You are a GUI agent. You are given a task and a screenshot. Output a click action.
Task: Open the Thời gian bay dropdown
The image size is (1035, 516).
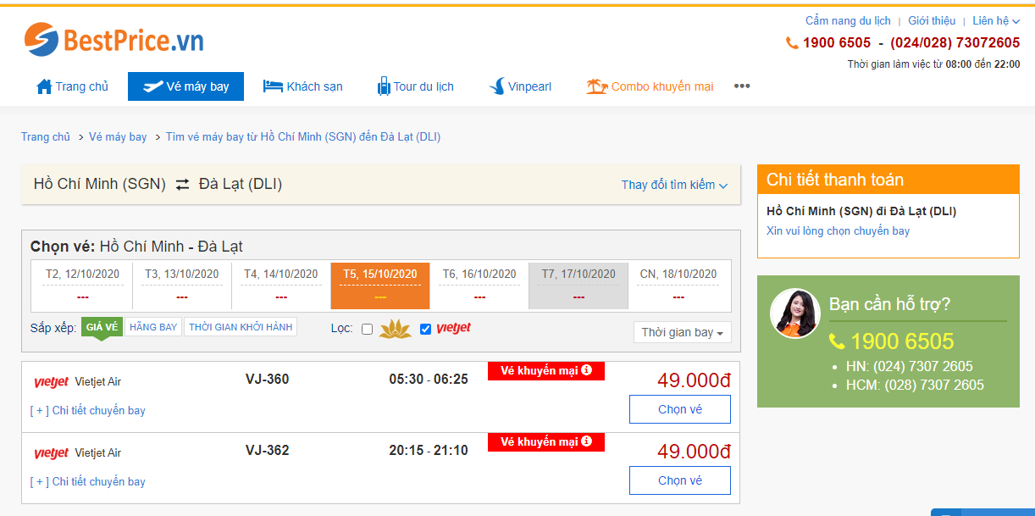click(x=683, y=332)
